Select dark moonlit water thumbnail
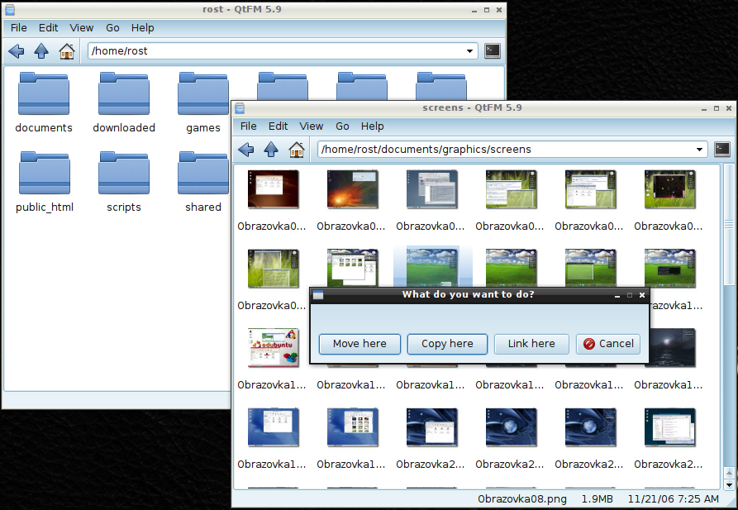 pos(672,348)
